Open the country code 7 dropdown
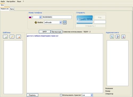 tap(40, 17)
